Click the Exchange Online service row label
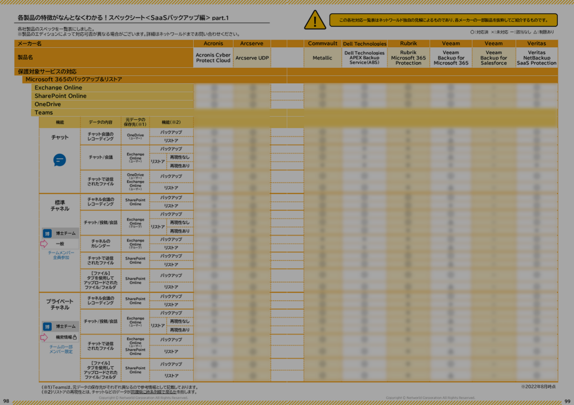Screen dimensions: 574x405 point(113,88)
